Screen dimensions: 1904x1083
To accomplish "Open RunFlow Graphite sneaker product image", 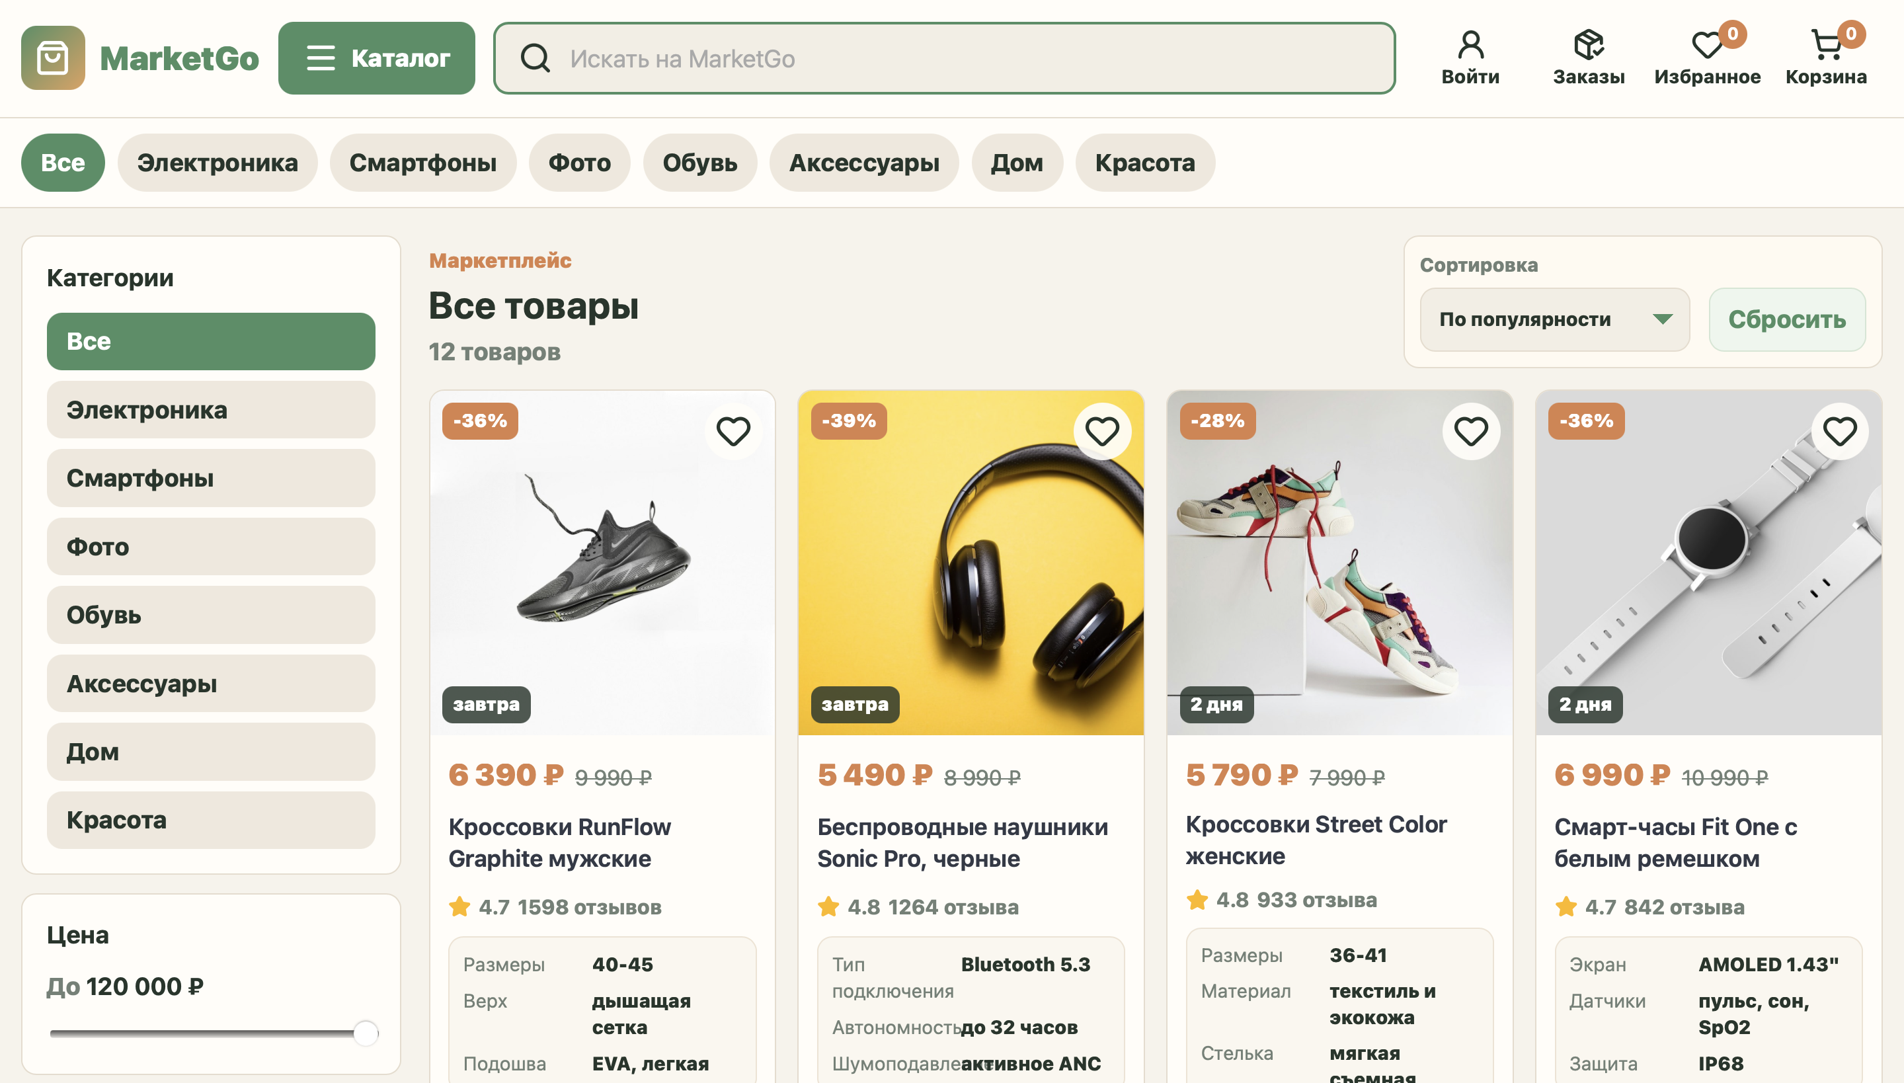I will tap(602, 563).
